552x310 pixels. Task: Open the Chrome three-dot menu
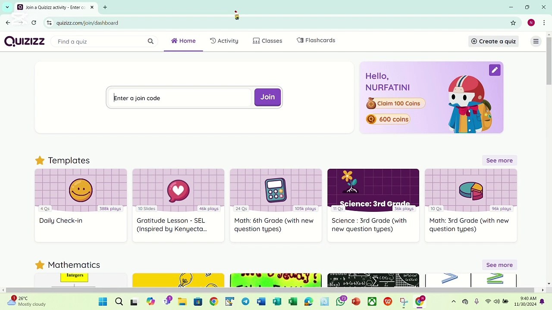[x=544, y=23]
